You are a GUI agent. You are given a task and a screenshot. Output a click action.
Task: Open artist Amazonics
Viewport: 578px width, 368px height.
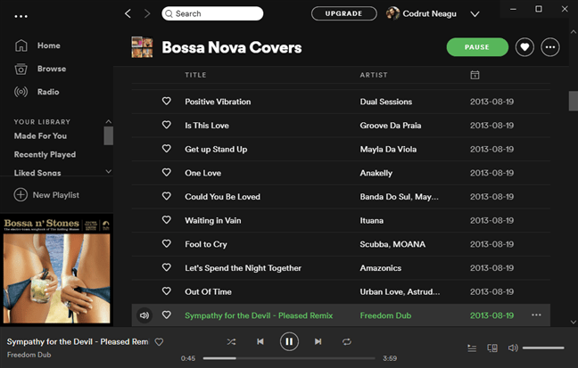[380, 268]
